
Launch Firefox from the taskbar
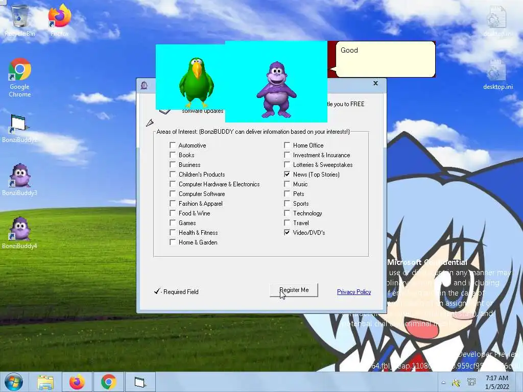(x=77, y=382)
